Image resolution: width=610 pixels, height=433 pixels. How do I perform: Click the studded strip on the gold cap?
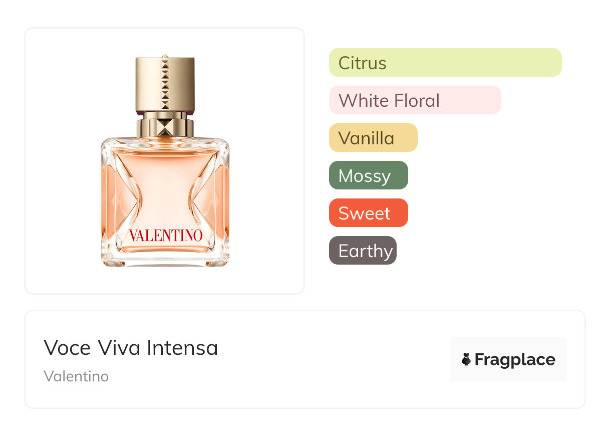(x=165, y=83)
